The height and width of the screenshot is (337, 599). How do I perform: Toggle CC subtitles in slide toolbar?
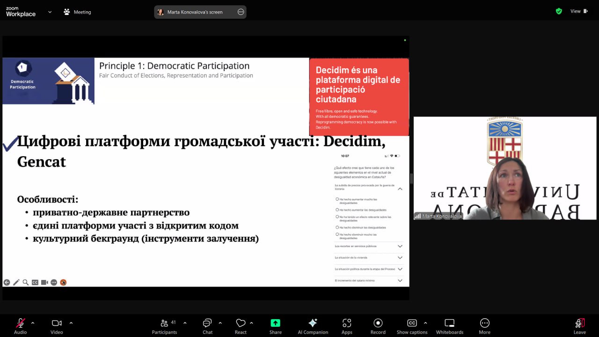coord(35,282)
